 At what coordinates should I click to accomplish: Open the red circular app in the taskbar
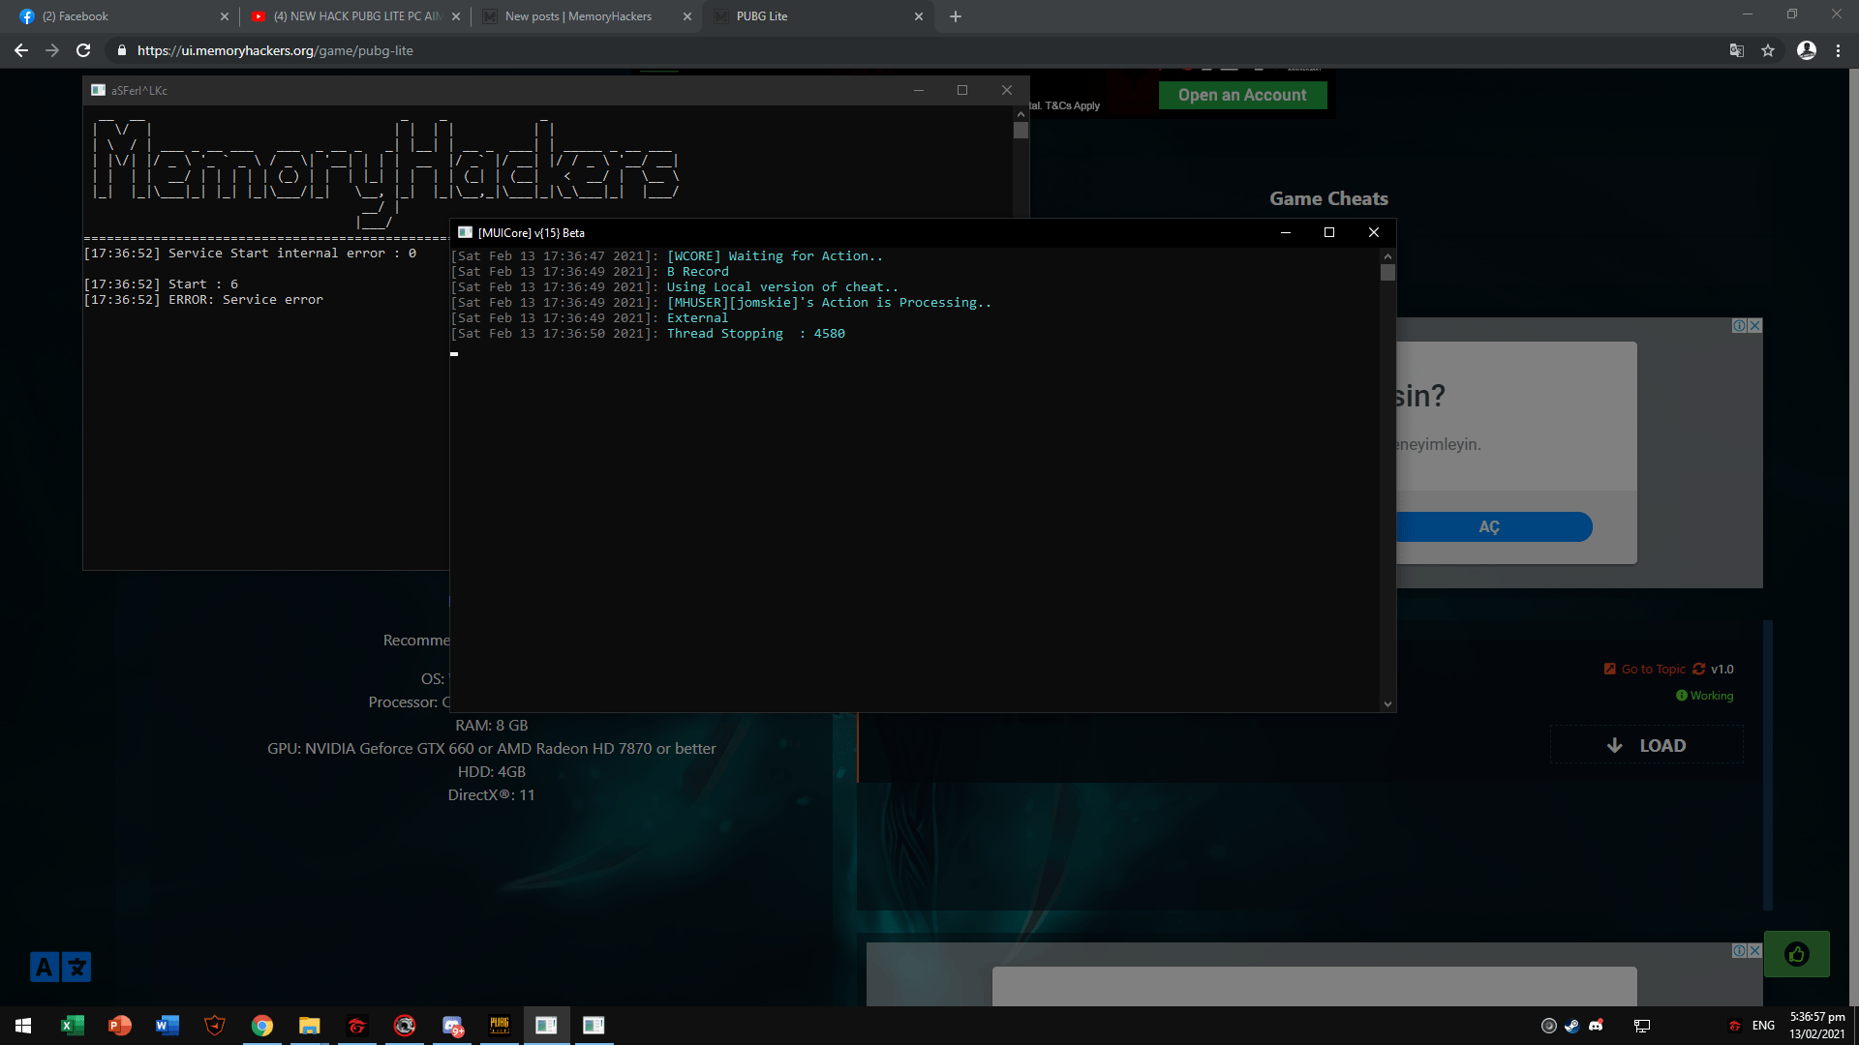tap(405, 1026)
